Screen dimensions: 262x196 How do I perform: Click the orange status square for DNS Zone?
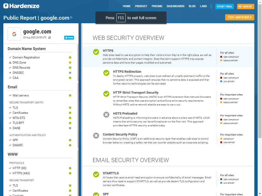[70, 63]
